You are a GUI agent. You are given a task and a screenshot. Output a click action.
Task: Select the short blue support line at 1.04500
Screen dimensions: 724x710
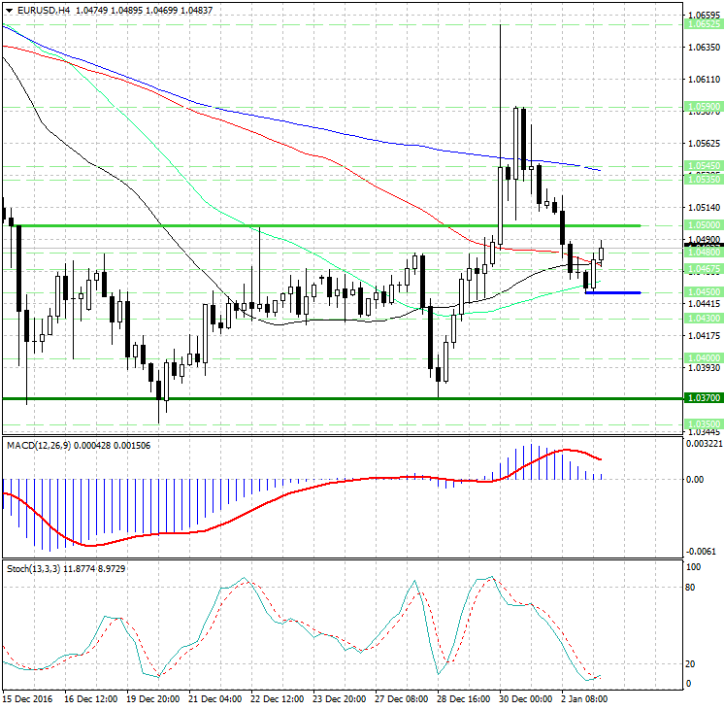612,292
